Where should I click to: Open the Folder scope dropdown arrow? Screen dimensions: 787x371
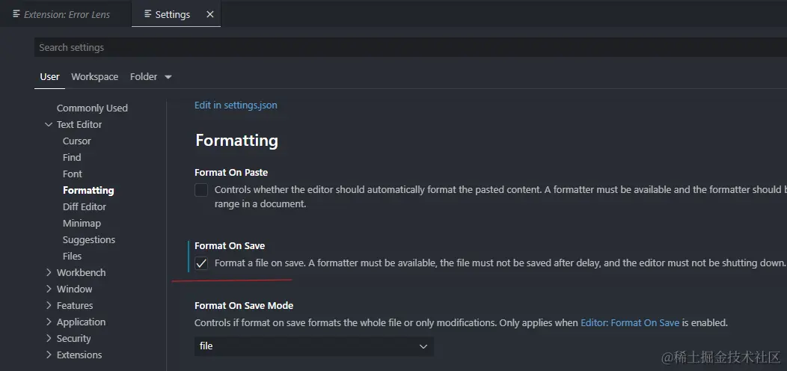tap(168, 77)
